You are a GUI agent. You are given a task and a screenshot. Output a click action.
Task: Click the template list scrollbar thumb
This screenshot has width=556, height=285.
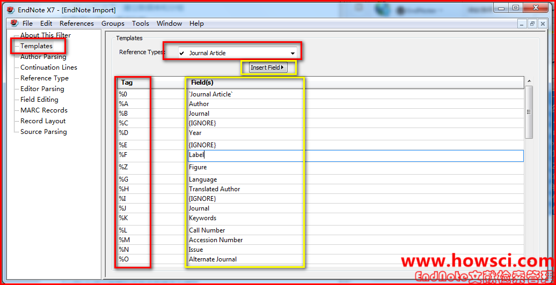(529, 112)
